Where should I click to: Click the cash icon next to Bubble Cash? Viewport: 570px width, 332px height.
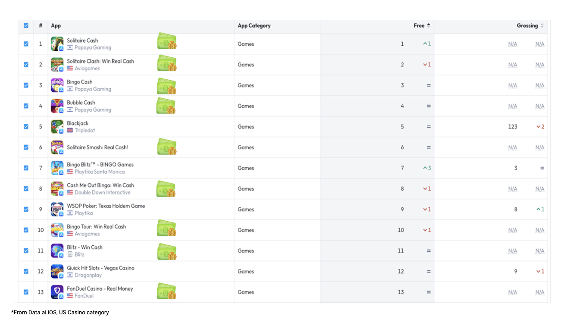(166, 106)
